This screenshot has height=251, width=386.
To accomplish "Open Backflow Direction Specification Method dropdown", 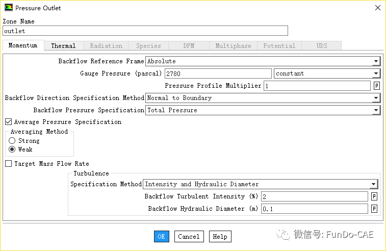I will coord(376,98).
